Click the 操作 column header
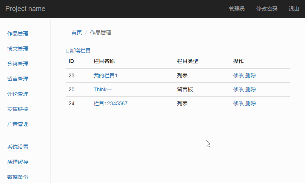 [239, 61]
